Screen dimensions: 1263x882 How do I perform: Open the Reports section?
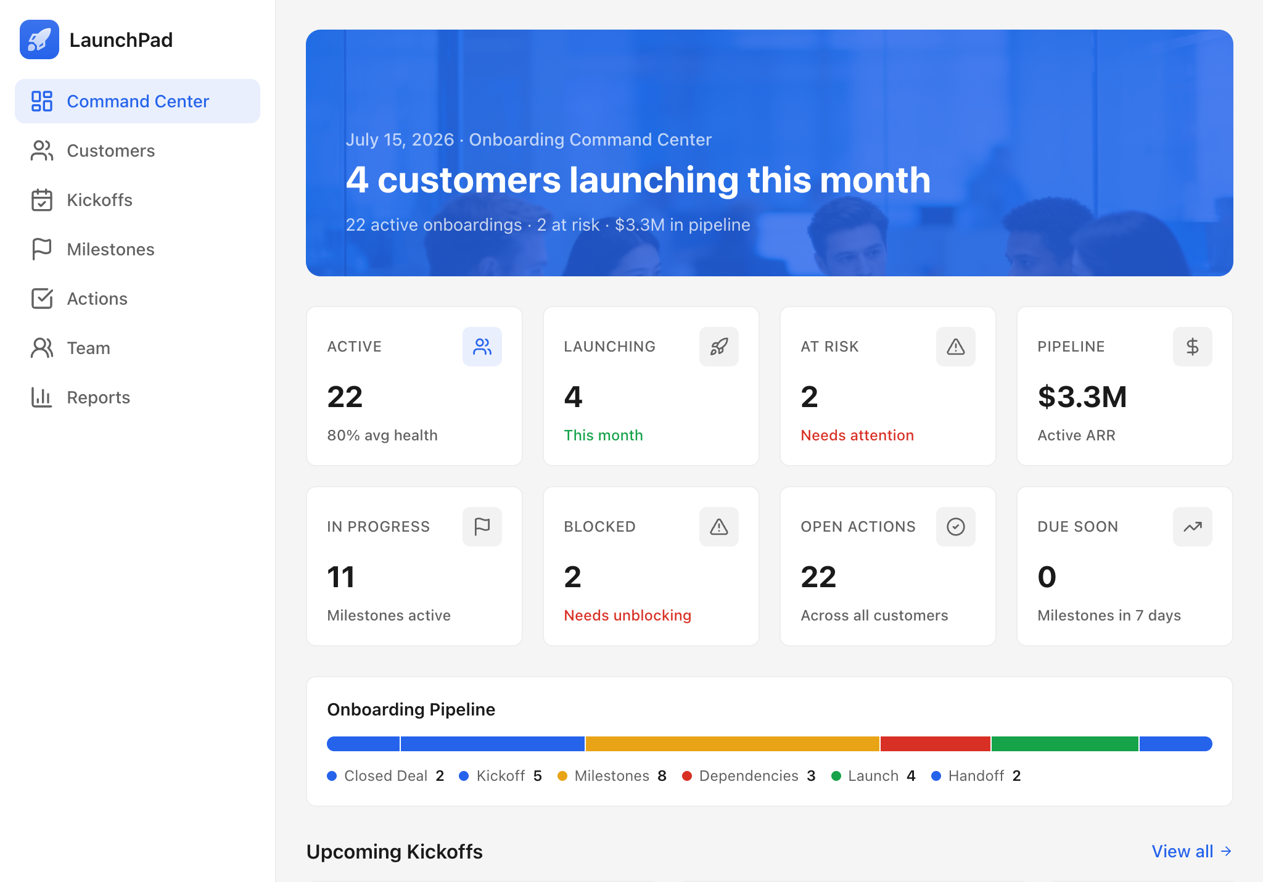[138, 397]
